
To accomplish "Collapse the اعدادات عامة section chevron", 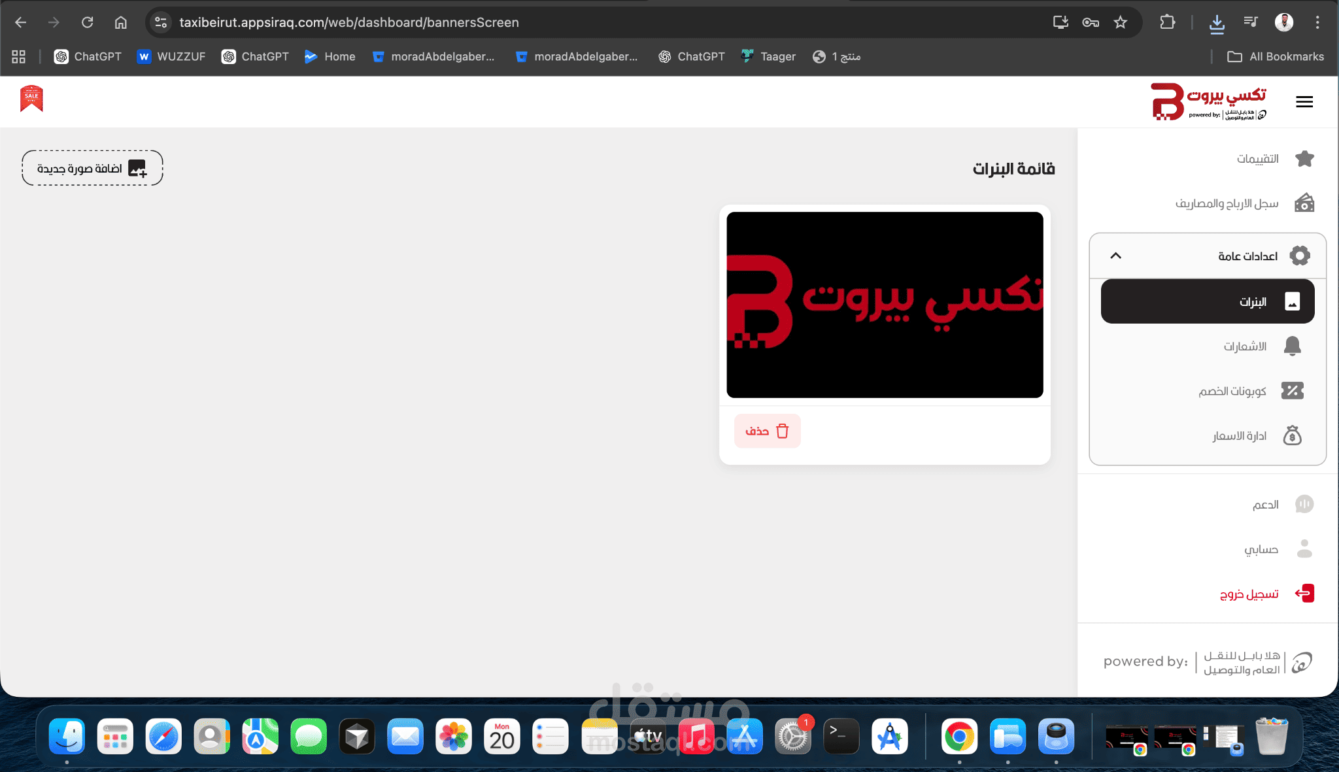I will (1115, 256).
